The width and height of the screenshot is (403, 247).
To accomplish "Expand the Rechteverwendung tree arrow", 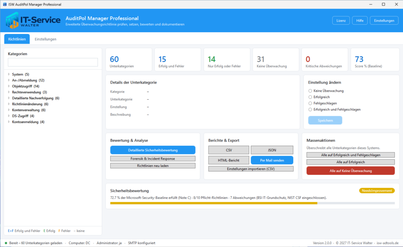I will [9, 92].
